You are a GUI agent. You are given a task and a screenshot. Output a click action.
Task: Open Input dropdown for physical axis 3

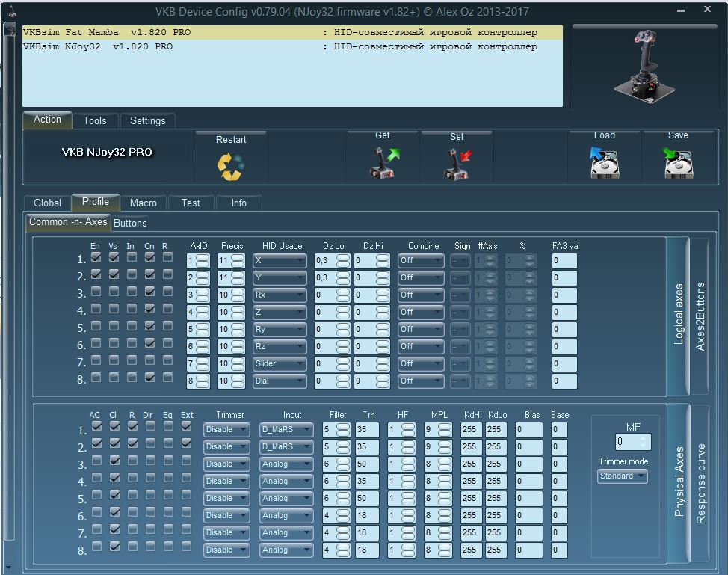286,464
